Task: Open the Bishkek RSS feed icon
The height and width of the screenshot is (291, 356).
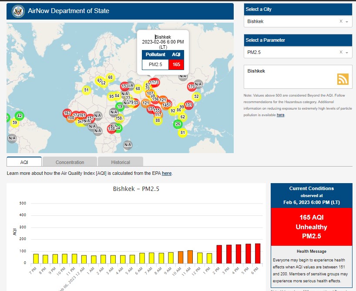Action: pyautogui.click(x=343, y=79)
